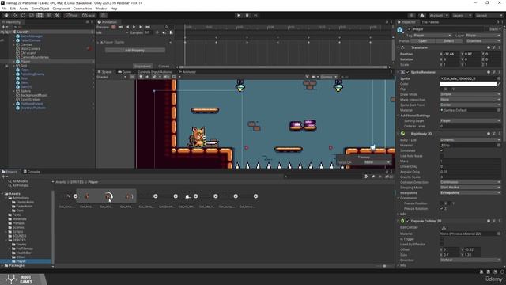Screen dimensions: 506x285
Task: Select the Rotate tool in the toolbar
Action: [23, 15]
